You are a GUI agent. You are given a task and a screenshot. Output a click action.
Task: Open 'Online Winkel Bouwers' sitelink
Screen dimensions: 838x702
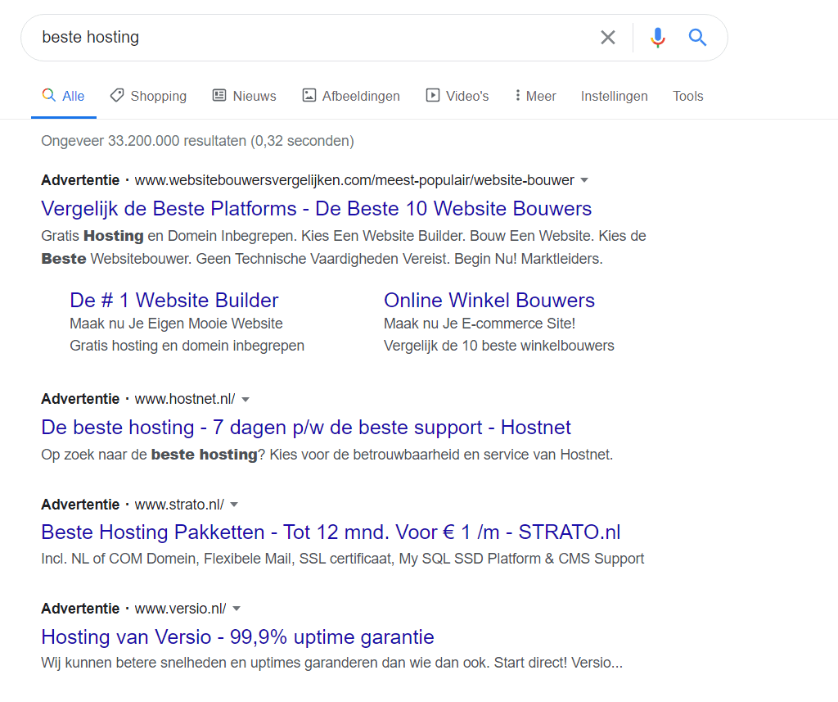[489, 300]
